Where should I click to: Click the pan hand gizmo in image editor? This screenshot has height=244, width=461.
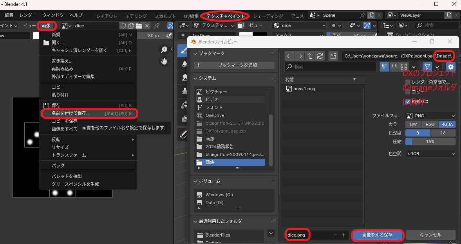pyautogui.click(x=164, y=61)
